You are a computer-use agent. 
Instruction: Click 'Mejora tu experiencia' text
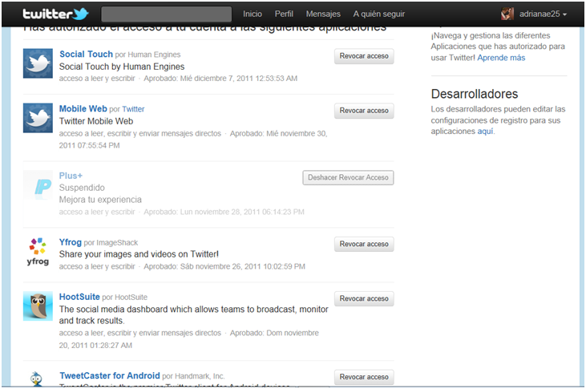coord(100,200)
